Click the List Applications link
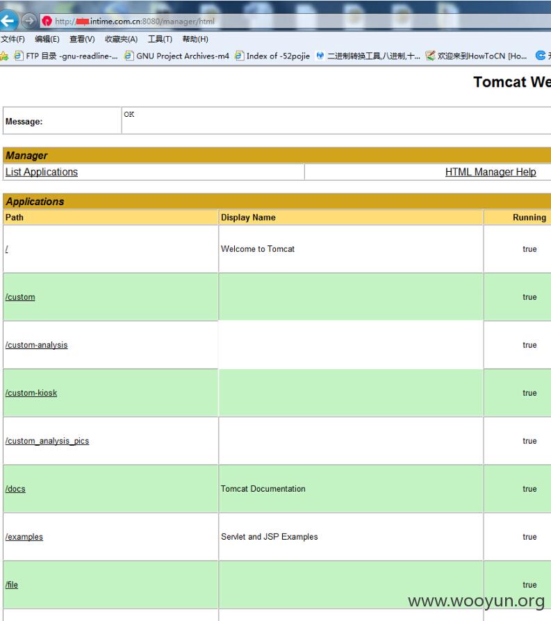551x621 pixels. coord(42,172)
